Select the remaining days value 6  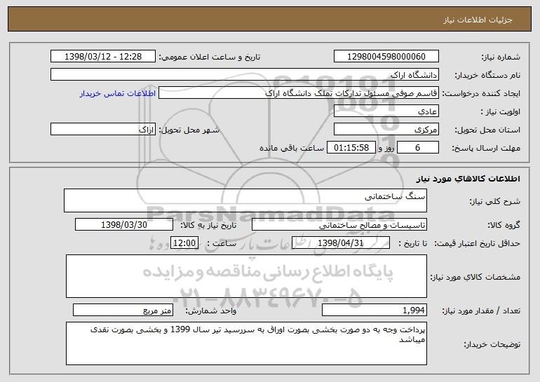pos(418,147)
